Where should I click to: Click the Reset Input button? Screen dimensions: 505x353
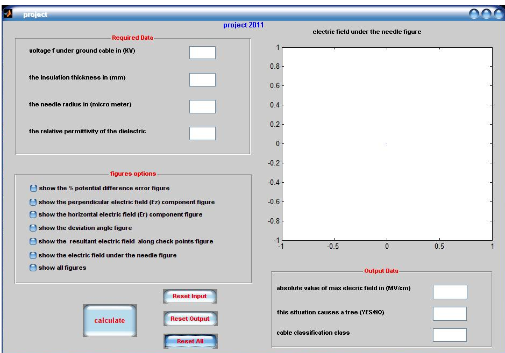(190, 297)
